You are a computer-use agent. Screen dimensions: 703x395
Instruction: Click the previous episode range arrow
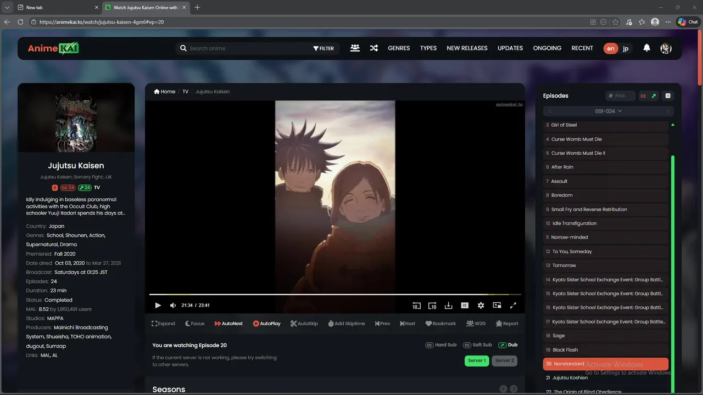(550, 111)
